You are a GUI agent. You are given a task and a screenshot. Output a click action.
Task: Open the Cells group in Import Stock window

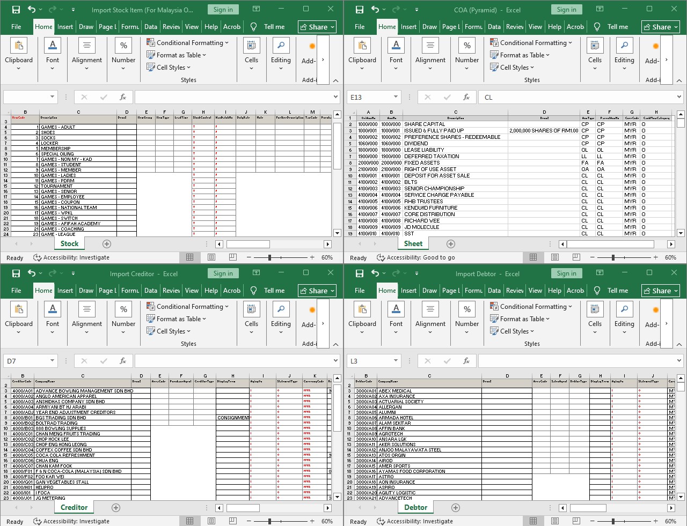coord(251,54)
